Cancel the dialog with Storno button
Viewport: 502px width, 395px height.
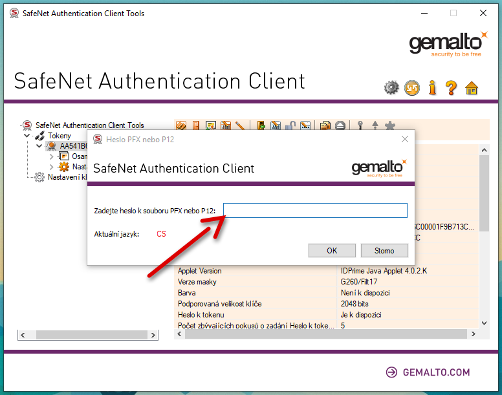click(x=384, y=250)
